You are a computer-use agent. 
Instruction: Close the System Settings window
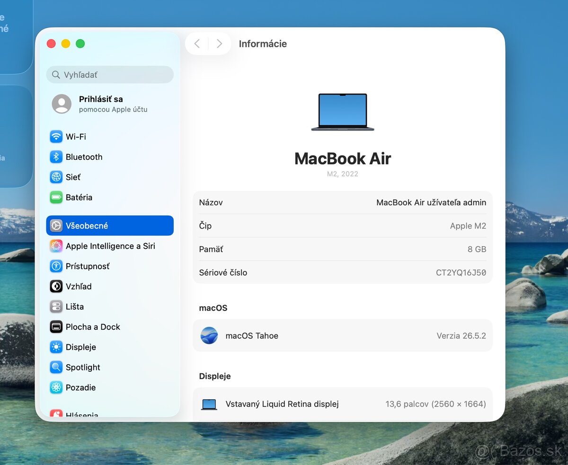51,44
